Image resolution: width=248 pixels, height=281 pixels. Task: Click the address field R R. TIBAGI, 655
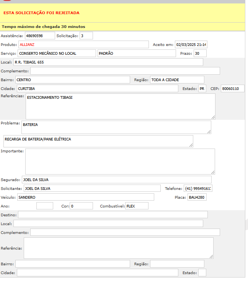point(108,62)
